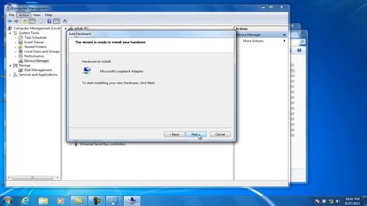The height and width of the screenshot is (206, 367).
Task: Cancel the Add Hardware wizard
Action: 220,134
